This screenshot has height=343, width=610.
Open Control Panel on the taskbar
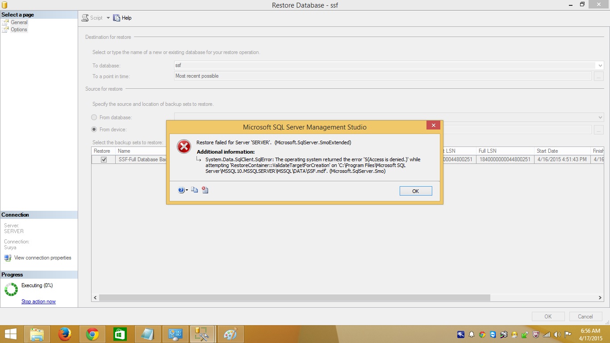pos(175,334)
